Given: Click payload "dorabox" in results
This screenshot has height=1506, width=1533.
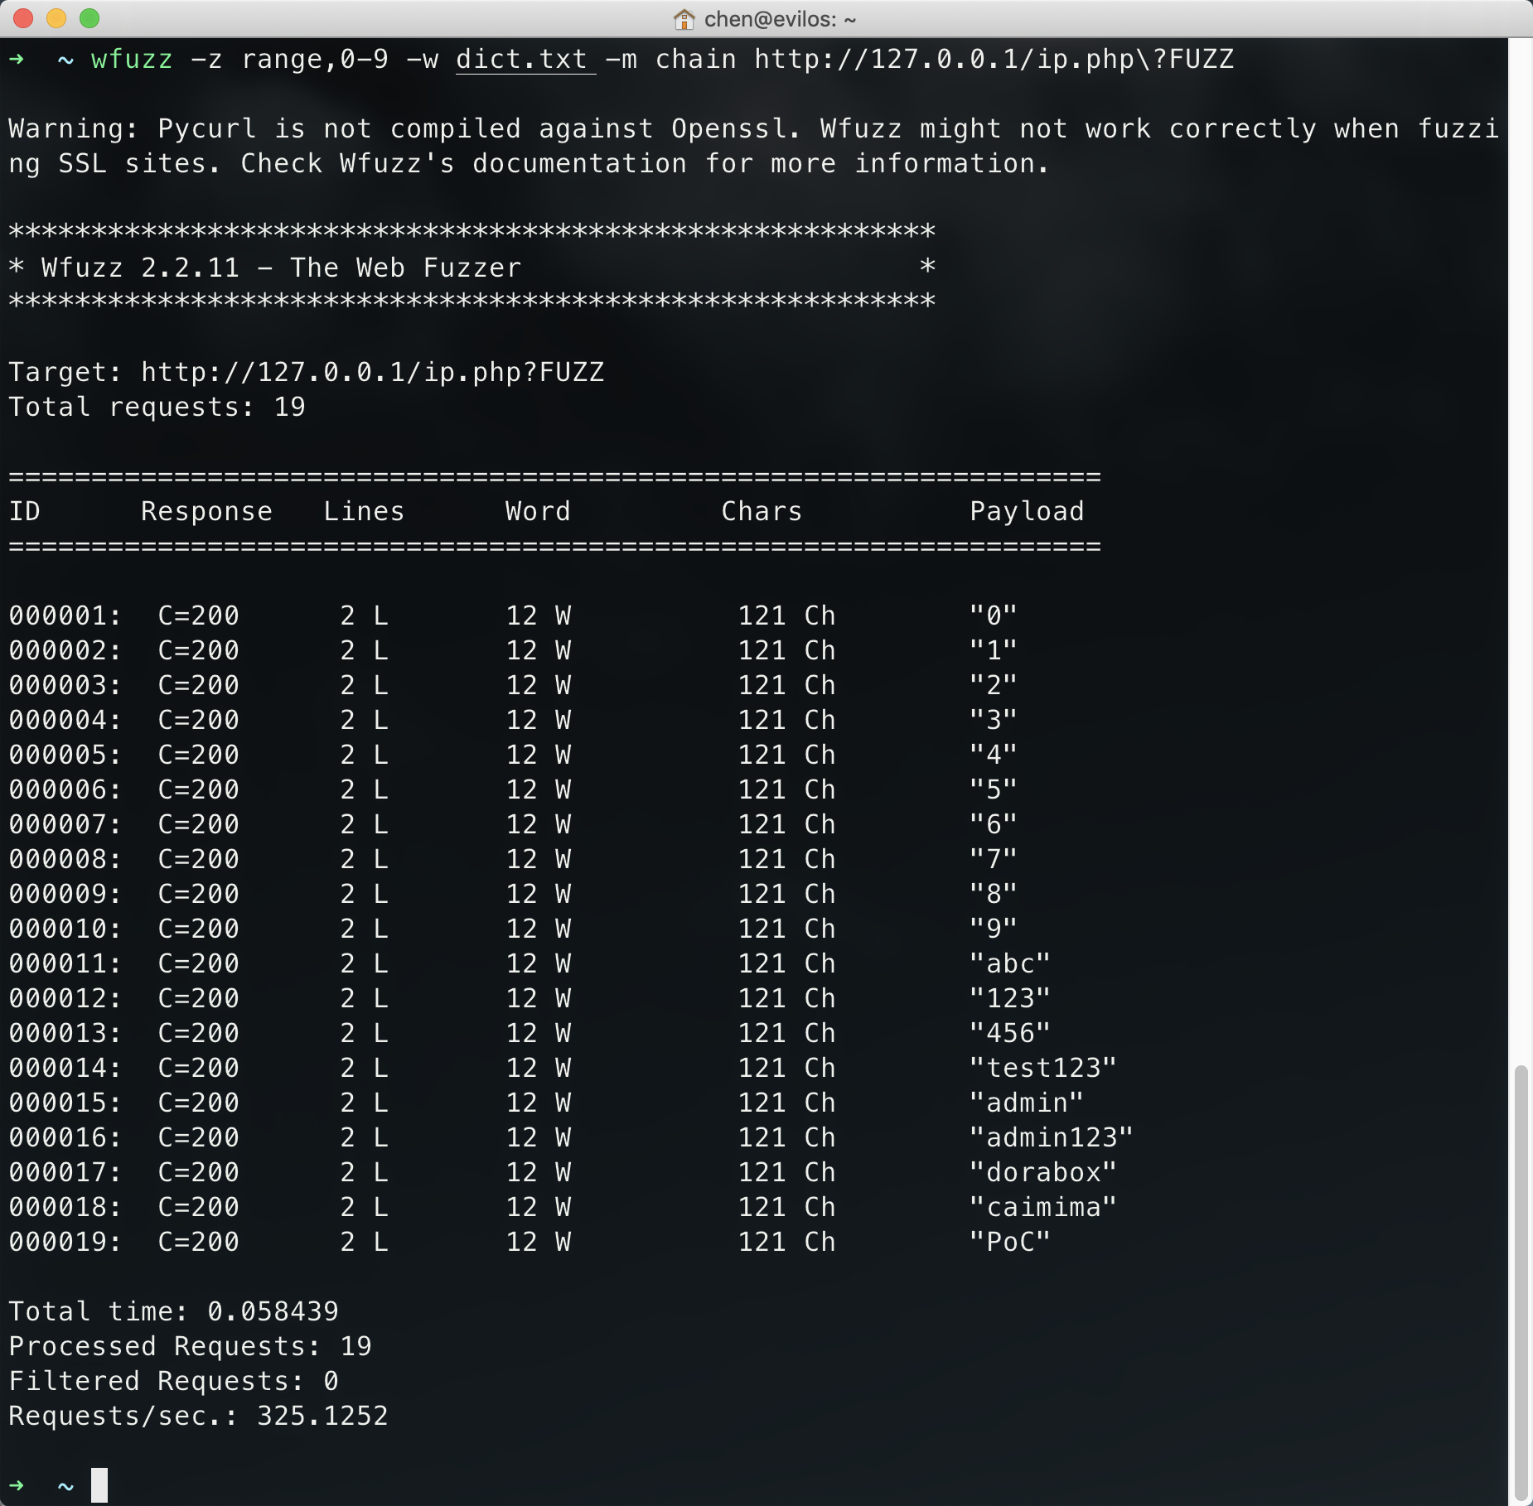Looking at the screenshot, I should pyautogui.click(x=1042, y=1172).
